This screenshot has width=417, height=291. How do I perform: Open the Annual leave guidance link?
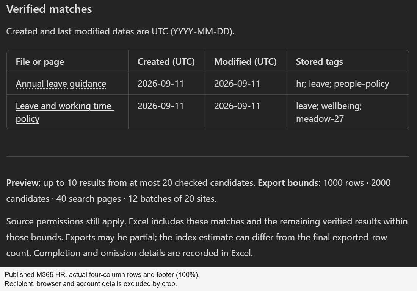[61, 84]
